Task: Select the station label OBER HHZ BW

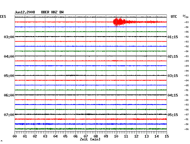Action: point(52,12)
